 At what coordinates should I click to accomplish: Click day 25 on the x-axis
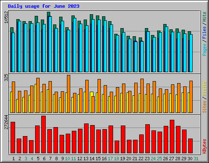click(x=159, y=159)
